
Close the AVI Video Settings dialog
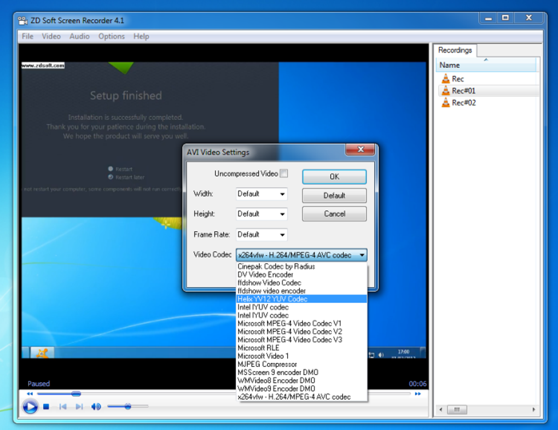pos(360,149)
